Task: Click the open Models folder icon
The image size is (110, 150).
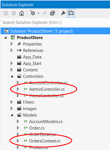Action: pos(19,115)
